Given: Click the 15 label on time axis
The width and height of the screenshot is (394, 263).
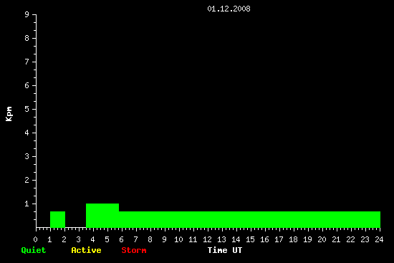Looking at the screenshot, I should tap(250, 239).
